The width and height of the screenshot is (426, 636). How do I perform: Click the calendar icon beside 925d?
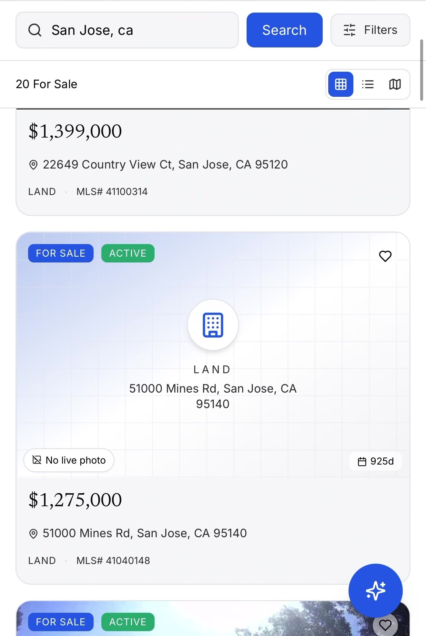(x=362, y=462)
